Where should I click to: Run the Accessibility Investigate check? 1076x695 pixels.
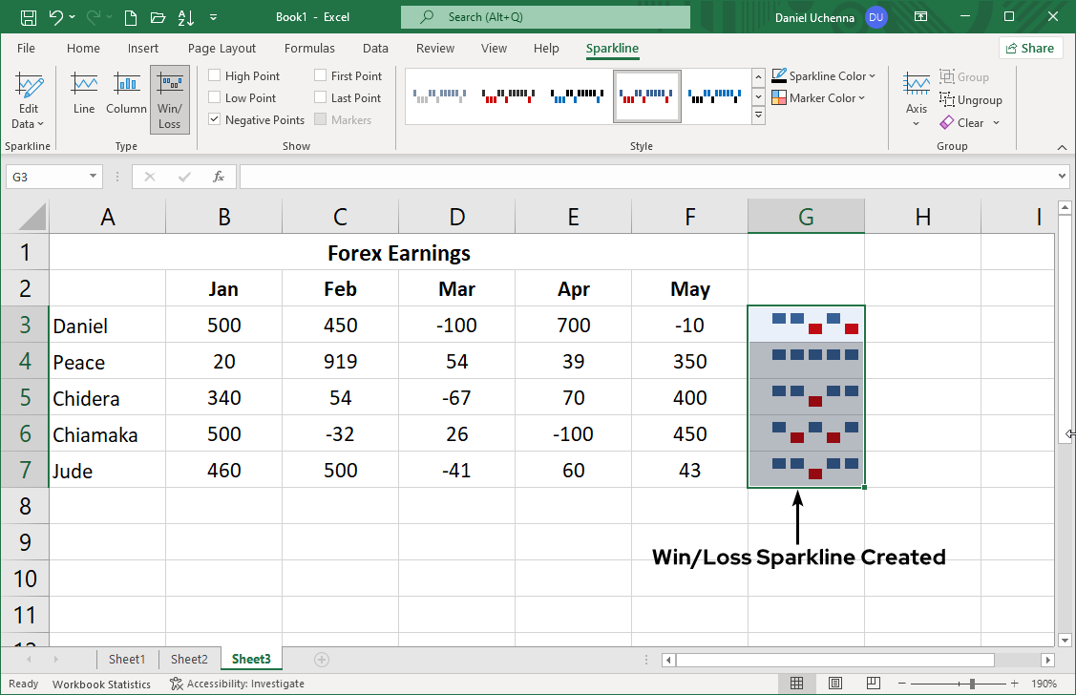click(x=237, y=684)
